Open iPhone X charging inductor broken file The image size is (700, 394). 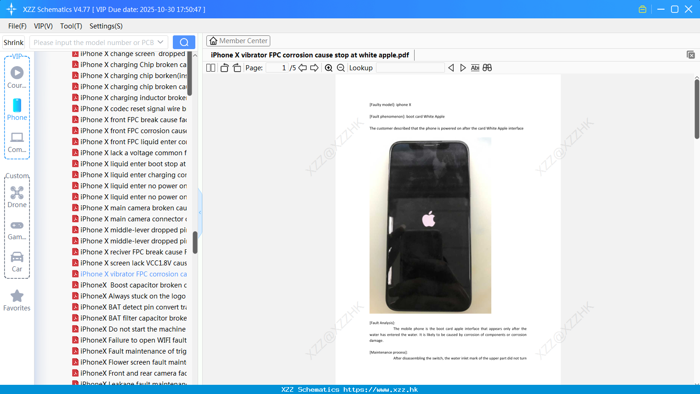click(x=130, y=98)
